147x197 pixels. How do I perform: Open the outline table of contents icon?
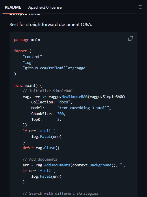click(x=139, y=7)
